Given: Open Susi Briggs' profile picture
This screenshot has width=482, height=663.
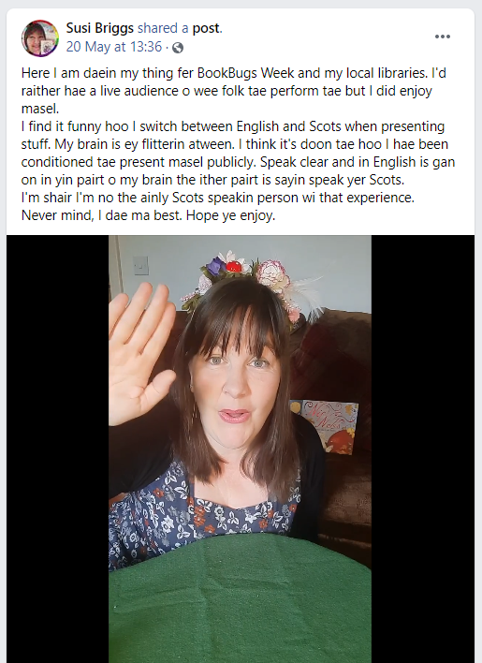Looking at the screenshot, I should [40, 38].
